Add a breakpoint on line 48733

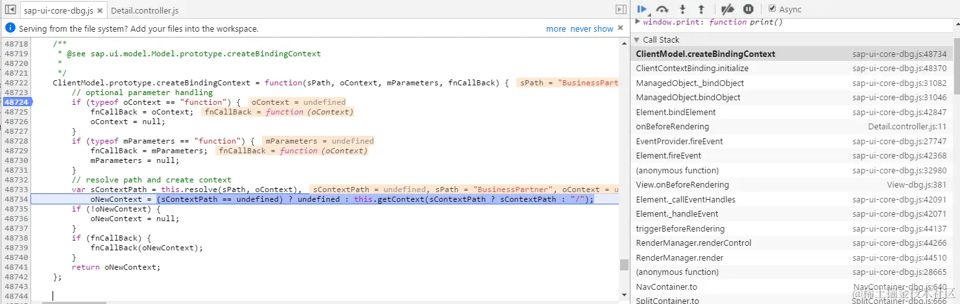point(16,190)
